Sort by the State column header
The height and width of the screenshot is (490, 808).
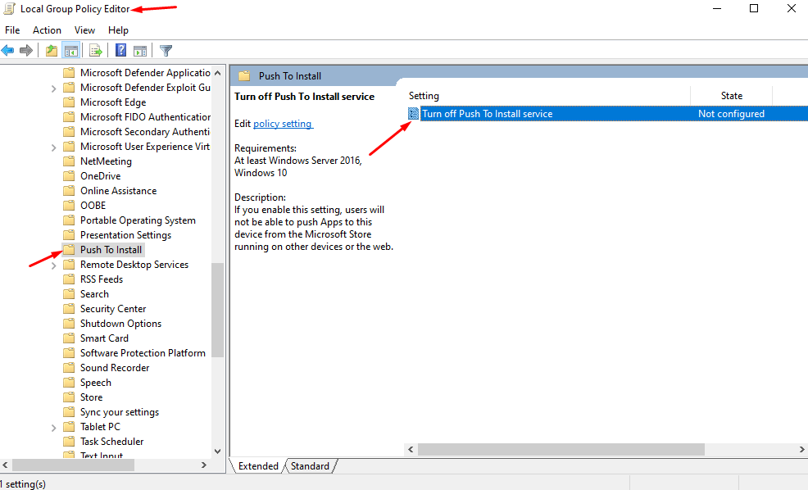731,96
